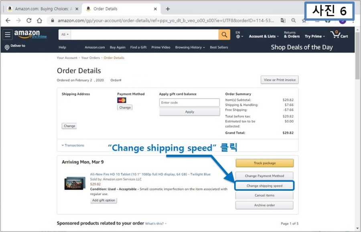Open What's this? sponsored dropdown
Viewport: 361px width, 232px height.
[x=156, y=224]
